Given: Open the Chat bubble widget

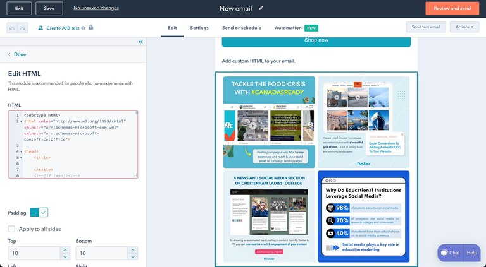Looking at the screenshot, I should pyautogui.click(x=451, y=252).
